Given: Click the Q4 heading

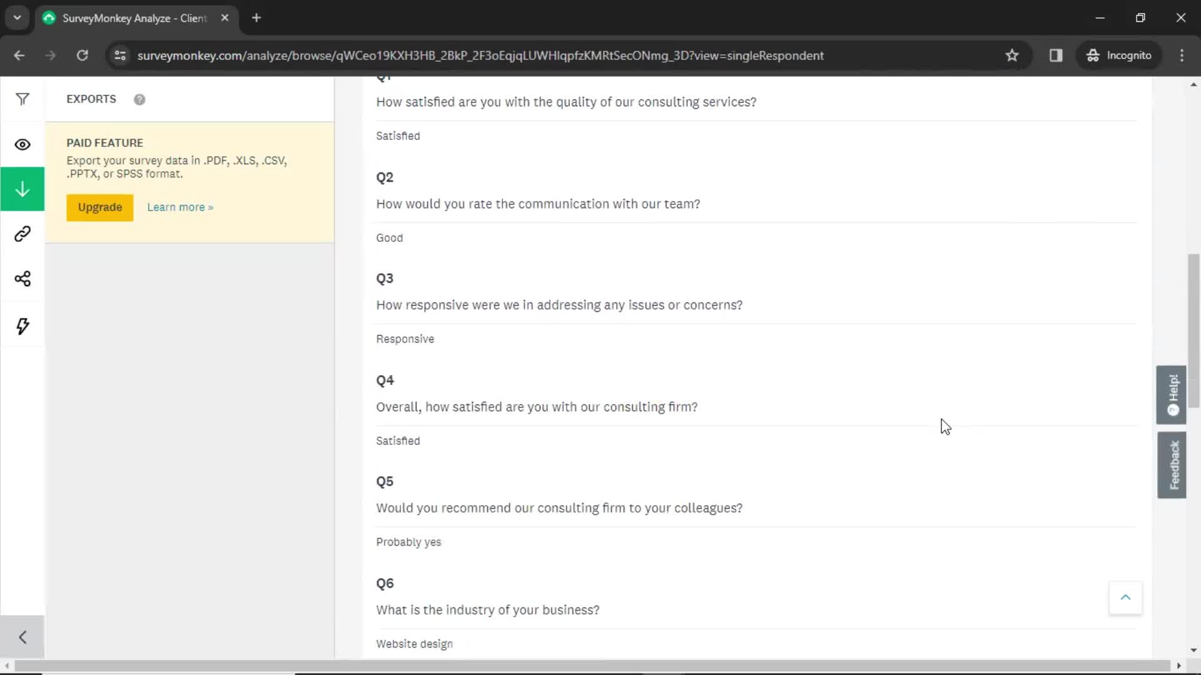Looking at the screenshot, I should point(385,381).
